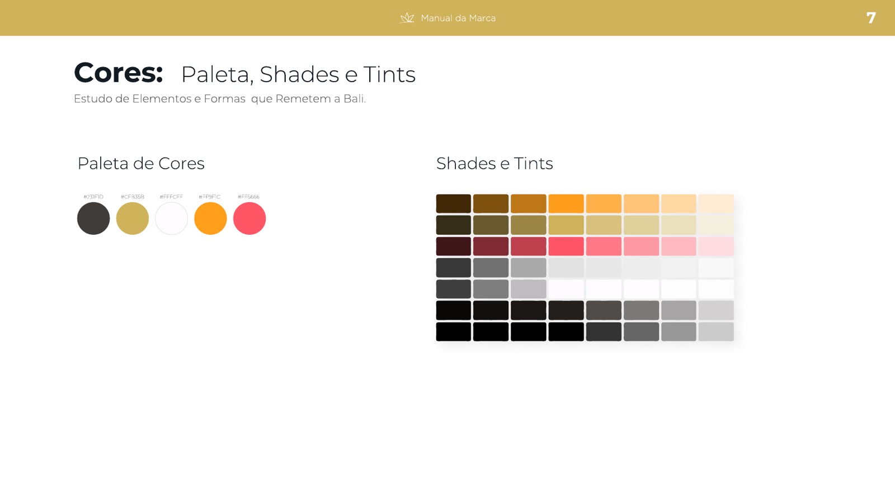The width and height of the screenshot is (895, 503).
Task: Select the orange #FF9F1C palette circle
Action: click(210, 218)
